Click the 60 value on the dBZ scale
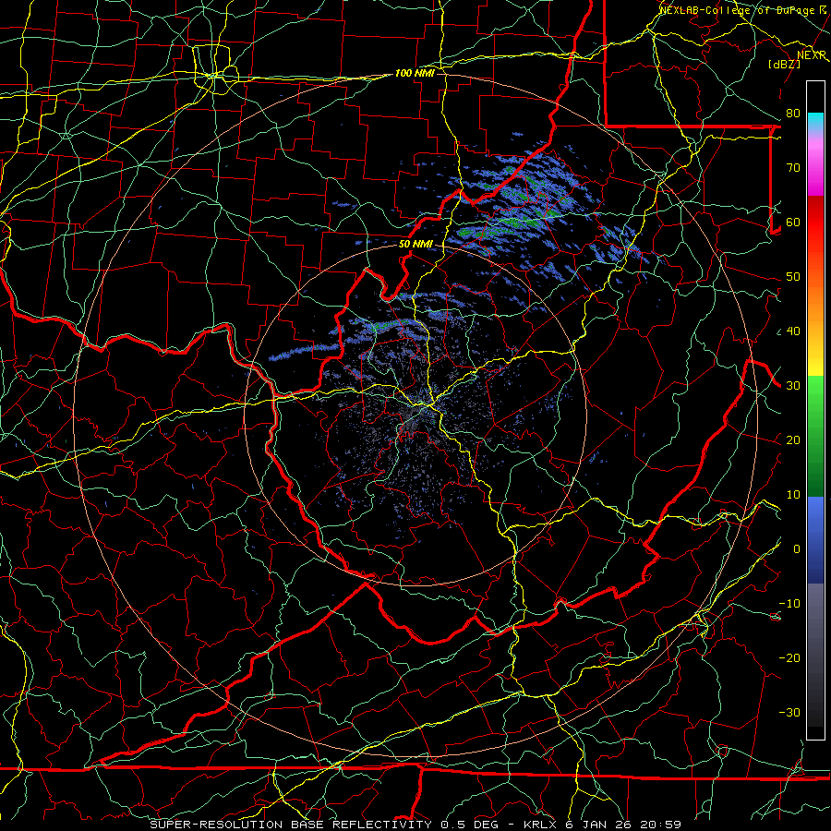831x831 pixels. (x=793, y=222)
